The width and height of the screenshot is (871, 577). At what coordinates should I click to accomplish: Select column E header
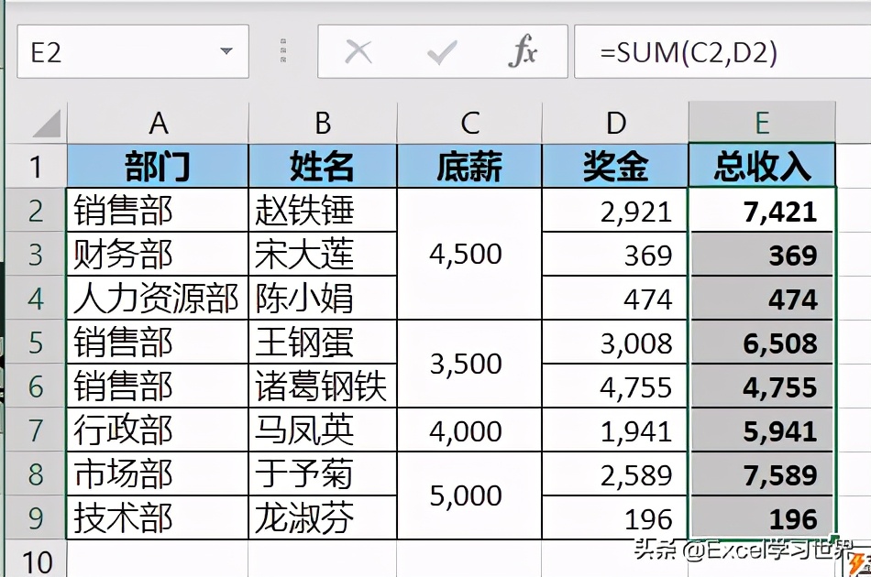point(762,123)
